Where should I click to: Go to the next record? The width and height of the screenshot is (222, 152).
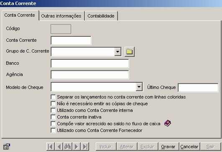[x=77, y=147]
